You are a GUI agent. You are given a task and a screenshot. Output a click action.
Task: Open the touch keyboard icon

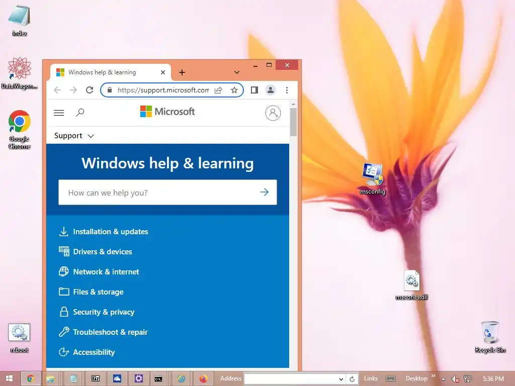click(x=390, y=379)
